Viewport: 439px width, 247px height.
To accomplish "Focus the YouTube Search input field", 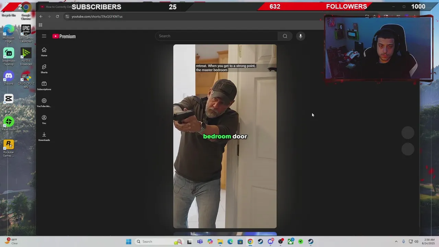I will pyautogui.click(x=217, y=36).
